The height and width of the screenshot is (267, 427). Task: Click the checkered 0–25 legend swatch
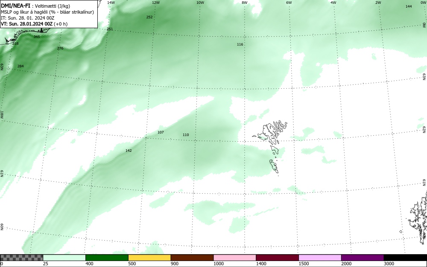21,258
